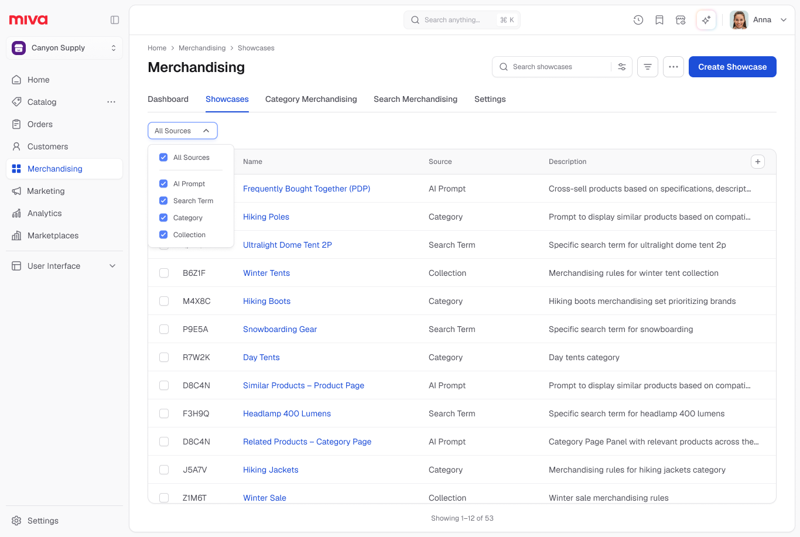Viewport: 800px width, 537px height.
Task: Uncheck the Search Term source checkbox
Action: pyautogui.click(x=163, y=201)
